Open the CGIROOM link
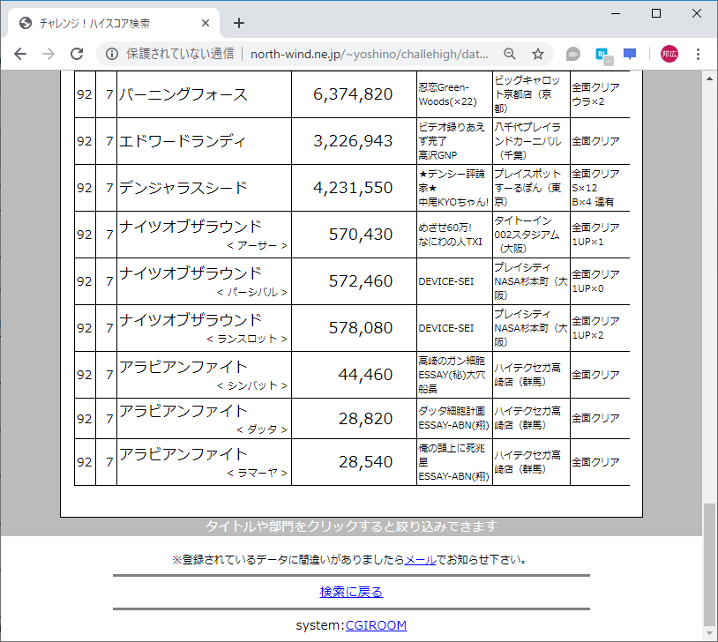The width and height of the screenshot is (718, 642). point(376,625)
